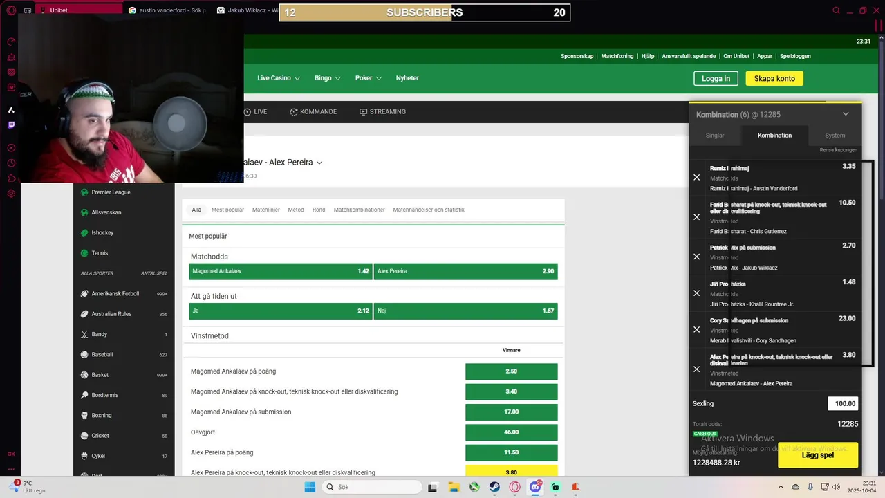Open the settings gear in Opera sidebar
The height and width of the screenshot is (498, 885).
[11, 194]
